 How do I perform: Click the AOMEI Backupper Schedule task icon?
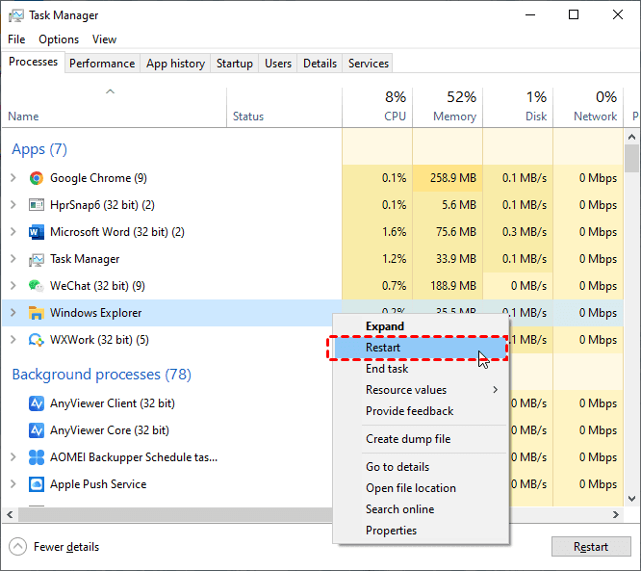click(x=37, y=457)
